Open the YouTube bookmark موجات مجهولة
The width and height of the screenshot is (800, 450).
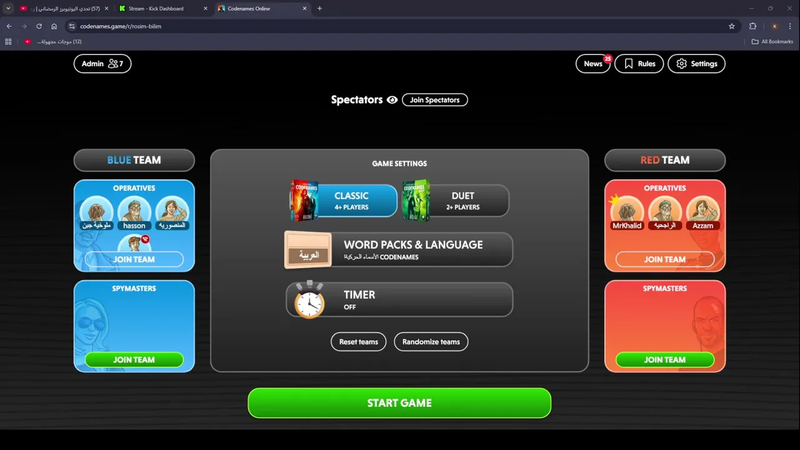coord(53,42)
